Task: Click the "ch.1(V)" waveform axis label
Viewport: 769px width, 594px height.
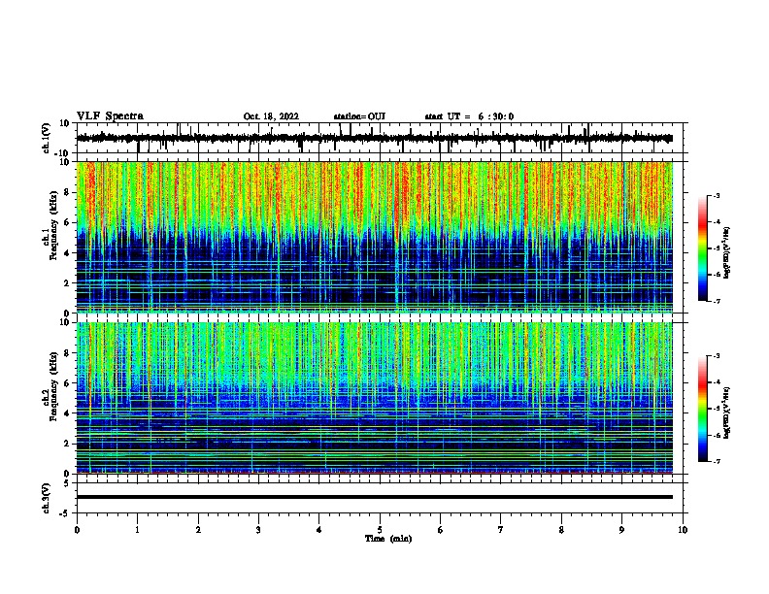Action: point(47,138)
